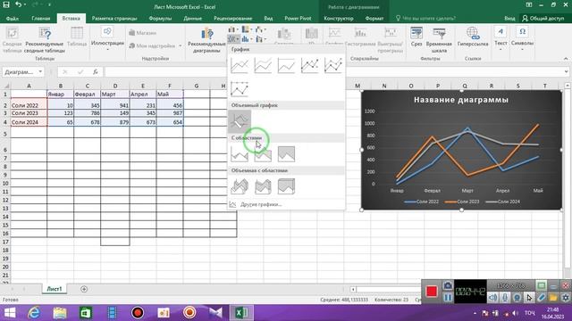The image size is (572, 321).
Task: Toggle recorder system sound speaker
Action: [x=492, y=298]
